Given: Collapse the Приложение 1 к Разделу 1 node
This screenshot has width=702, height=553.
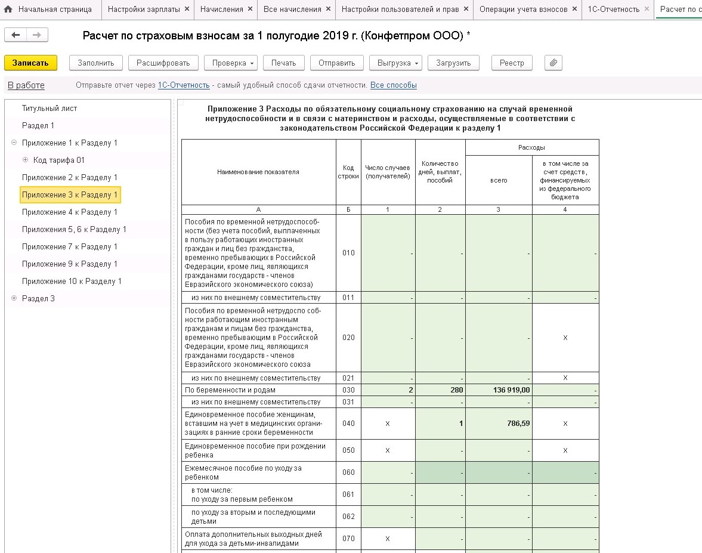Looking at the screenshot, I should (14, 143).
